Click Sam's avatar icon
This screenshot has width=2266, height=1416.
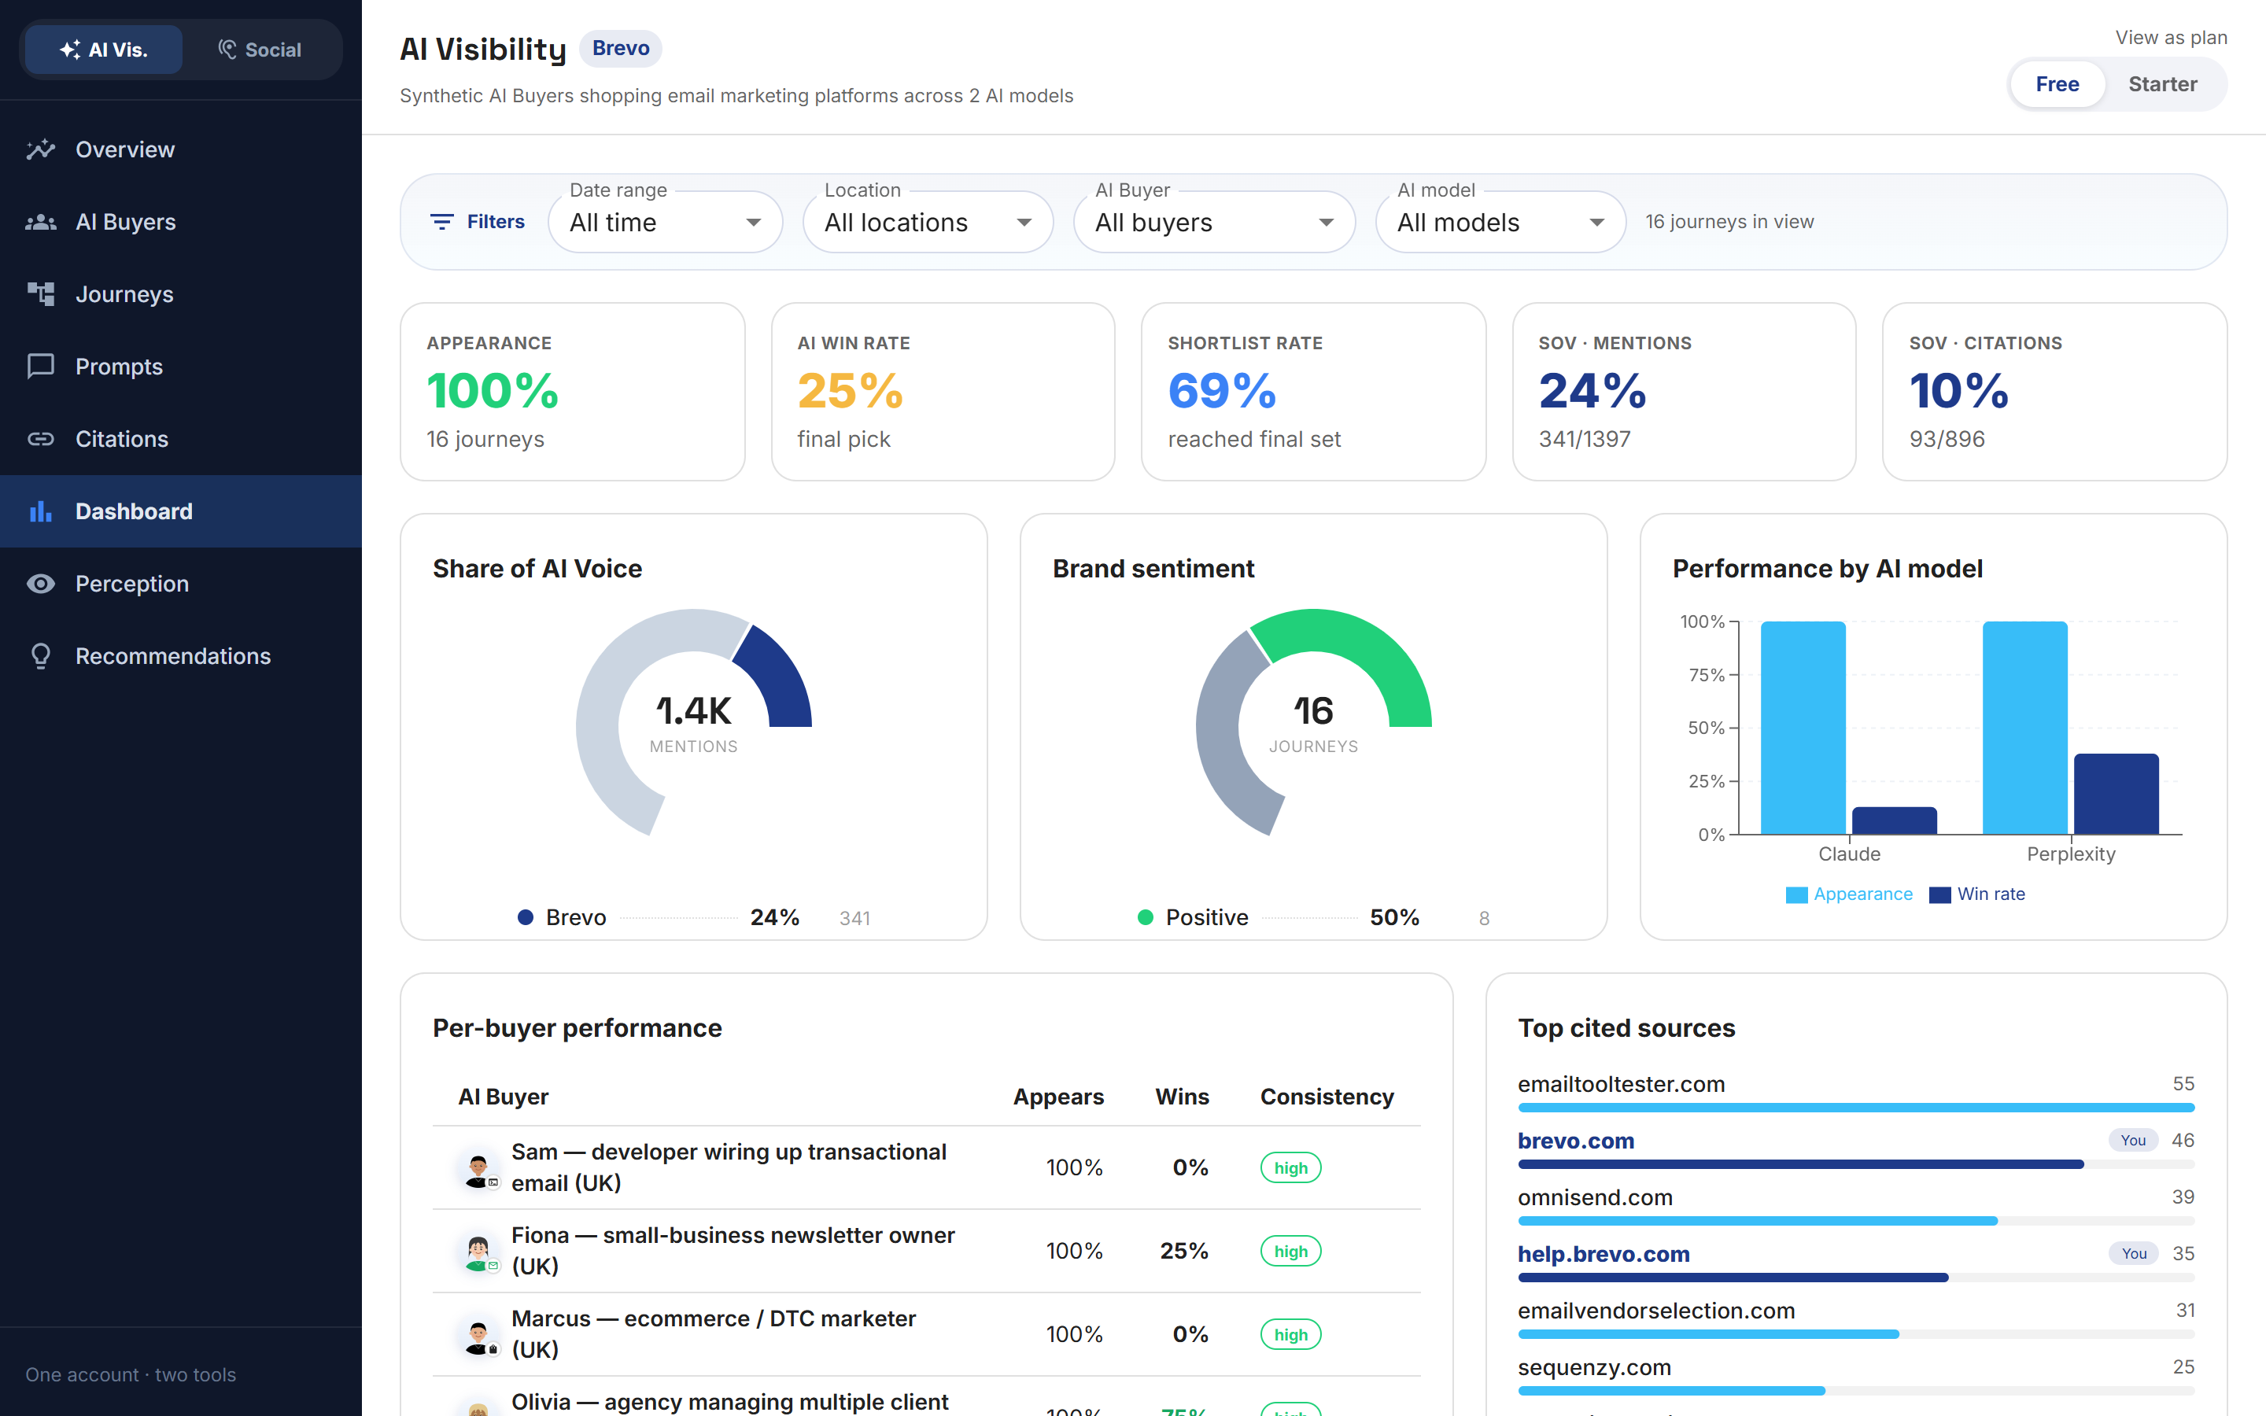(x=478, y=1168)
